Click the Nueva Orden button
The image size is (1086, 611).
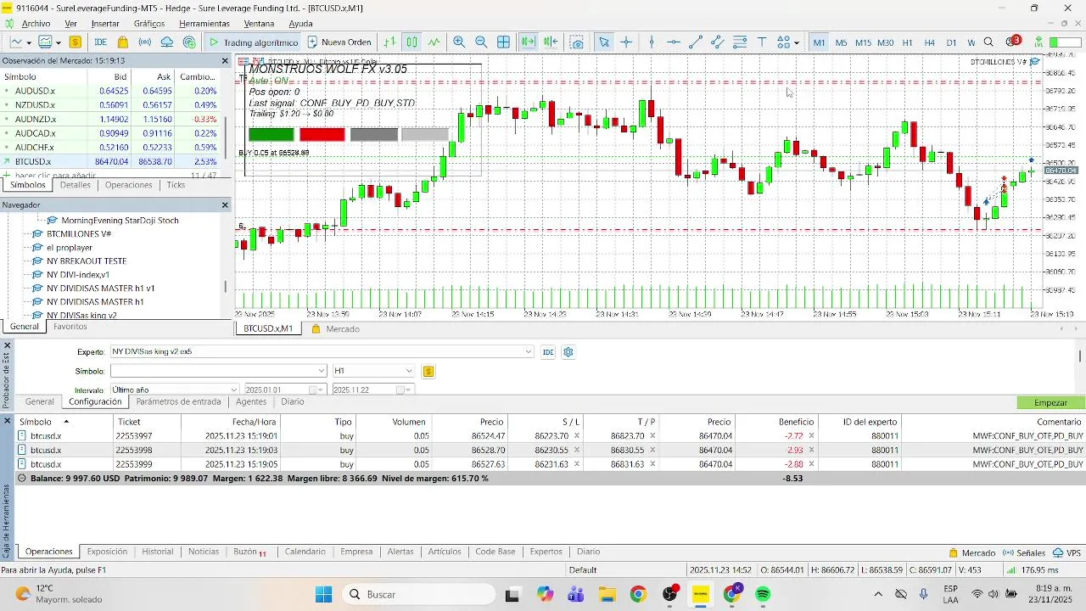tap(339, 42)
